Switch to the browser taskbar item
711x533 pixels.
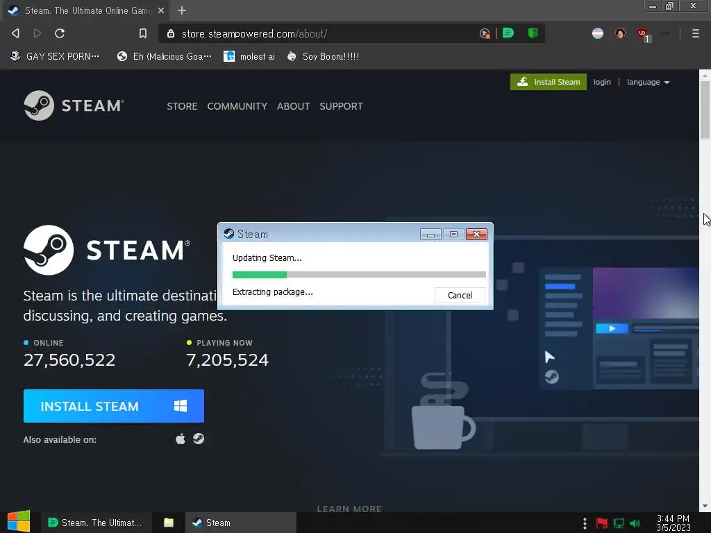coord(95,523)
